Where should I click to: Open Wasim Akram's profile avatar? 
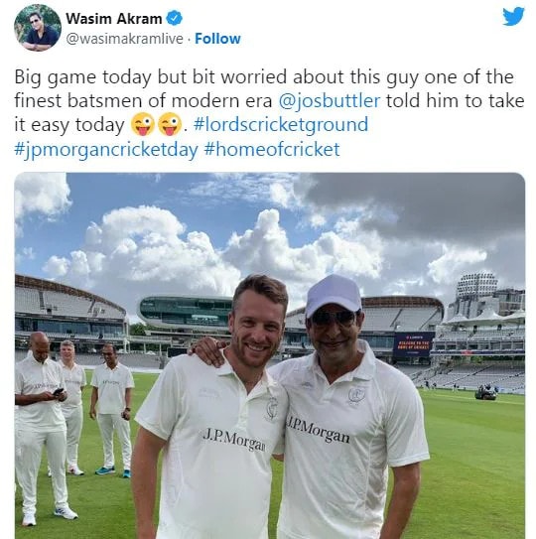38,28
